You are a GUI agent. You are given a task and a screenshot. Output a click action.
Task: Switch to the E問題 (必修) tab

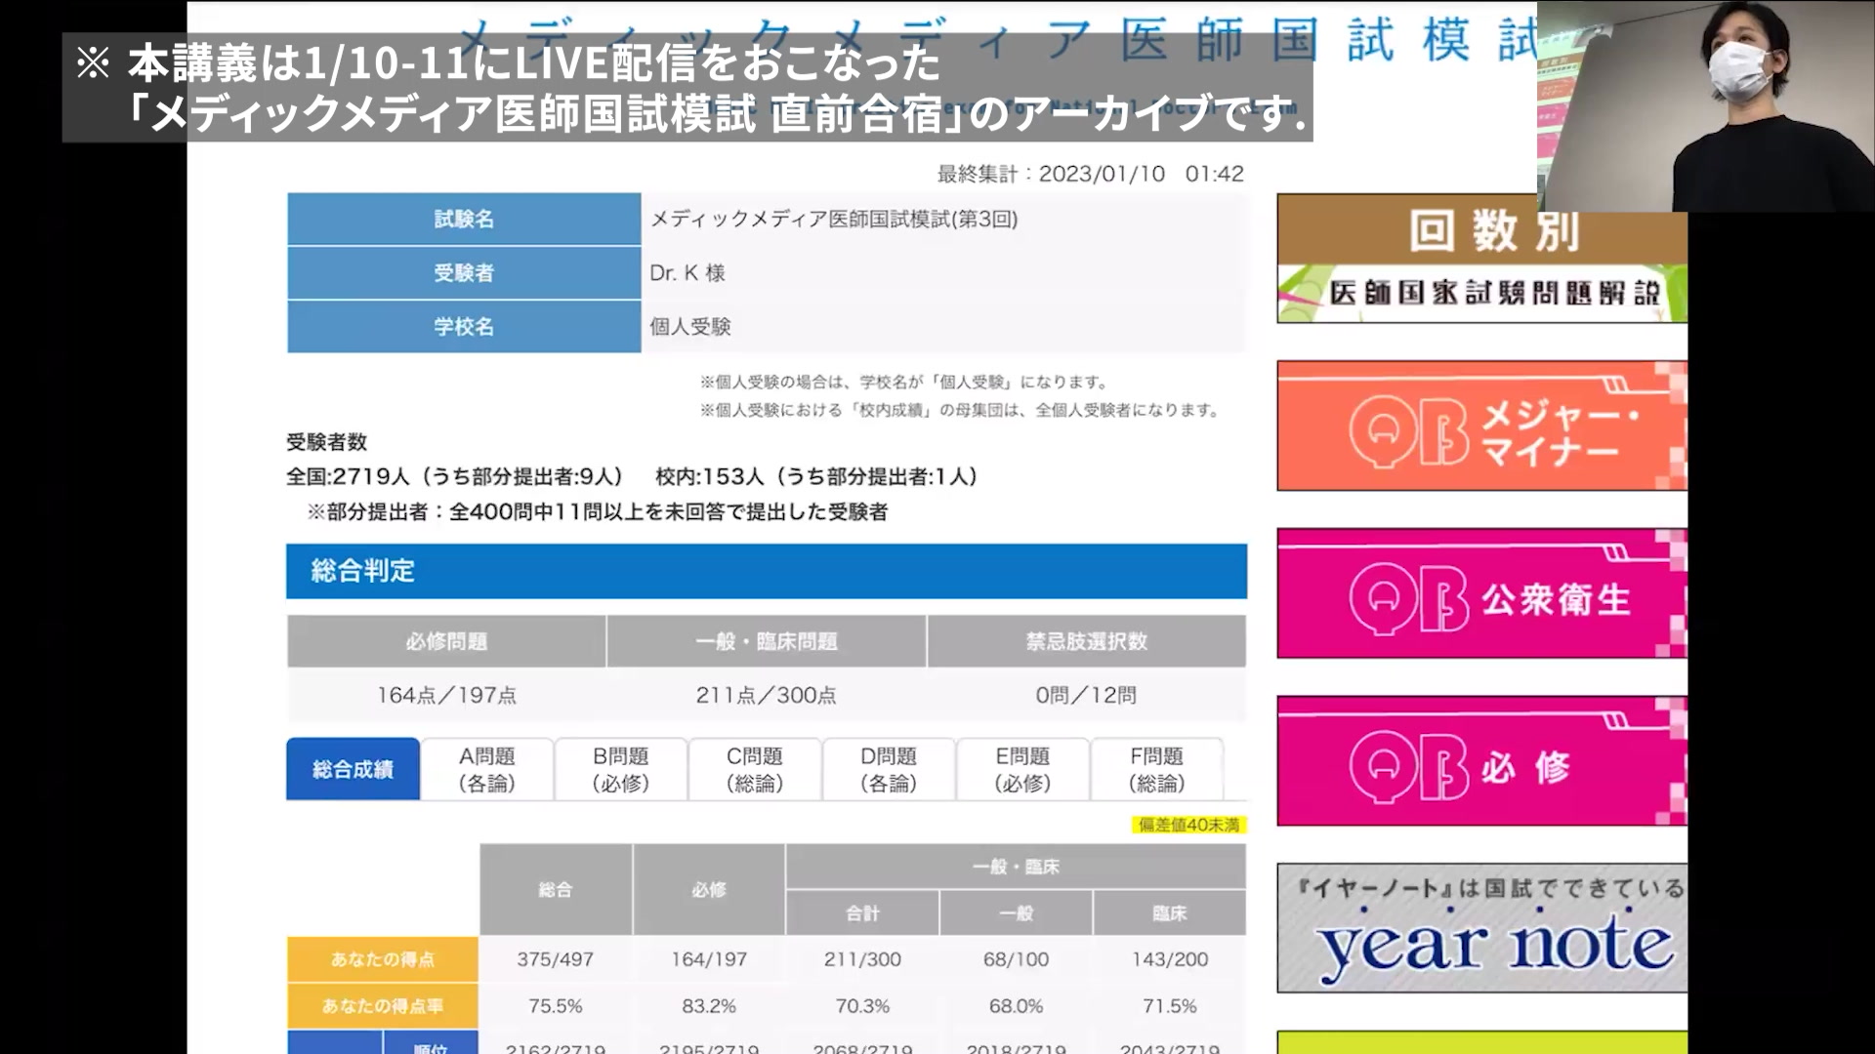1021,769
